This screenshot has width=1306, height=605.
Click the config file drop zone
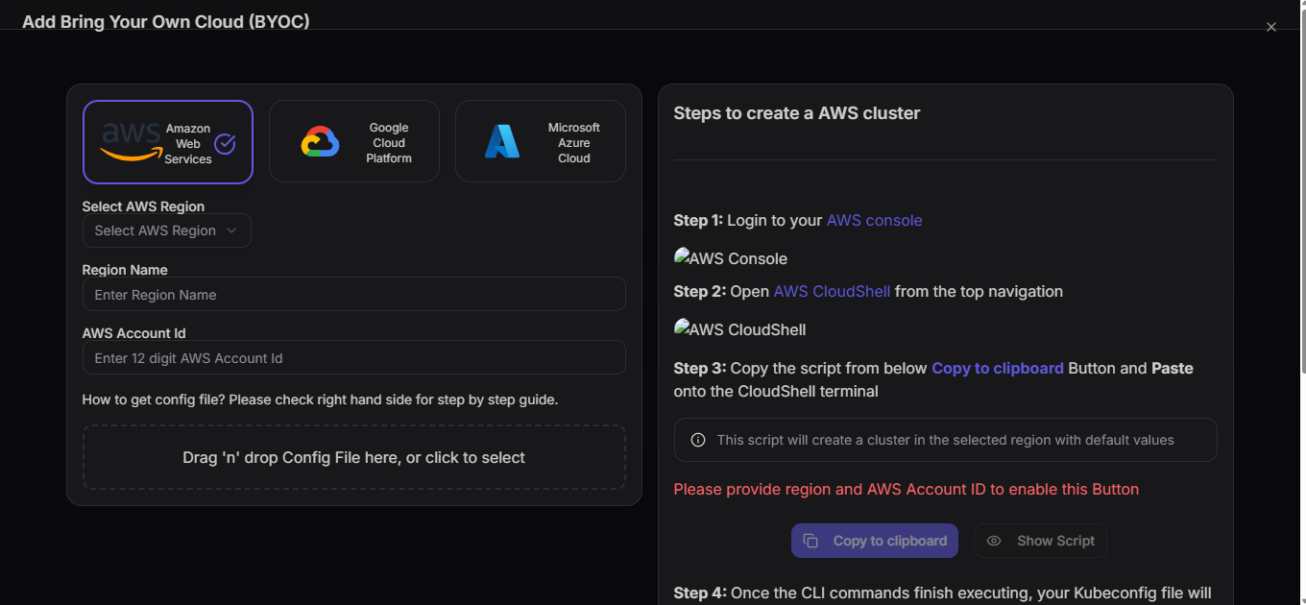354,458
